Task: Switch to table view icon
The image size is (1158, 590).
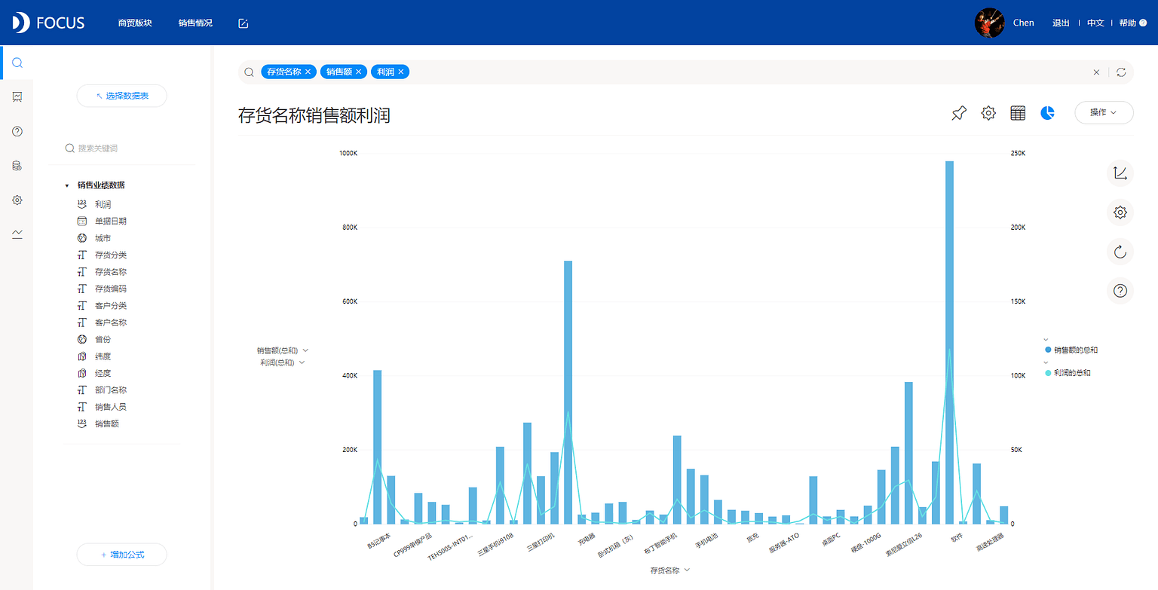Action: pyautogui.click(x=1018, y=113)
